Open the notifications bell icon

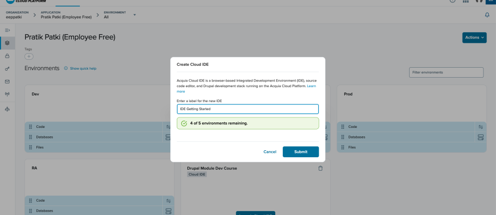[487, 15]
